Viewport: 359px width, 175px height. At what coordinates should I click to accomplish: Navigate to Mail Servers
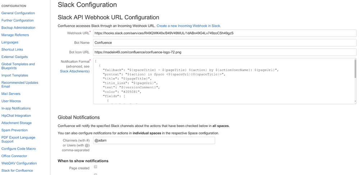11,94
